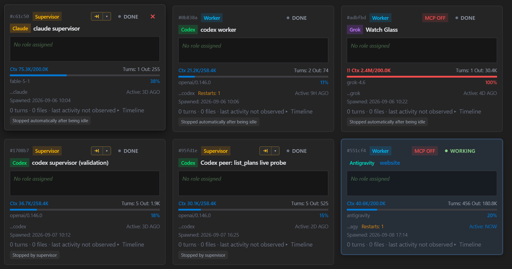Click the Ctx 21.2K/258.4K link
This screenshot has height=269, width=512.
197,70
